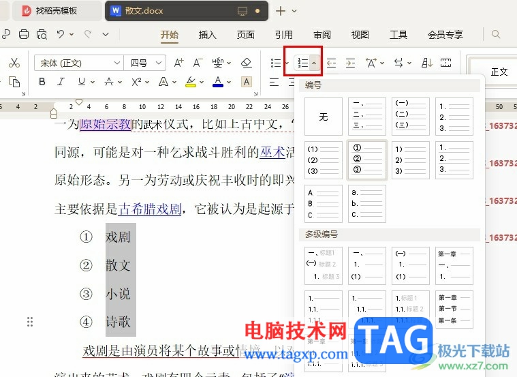
Task: Switch to the 引用 ribbon tab
Action: coord(284,34)
